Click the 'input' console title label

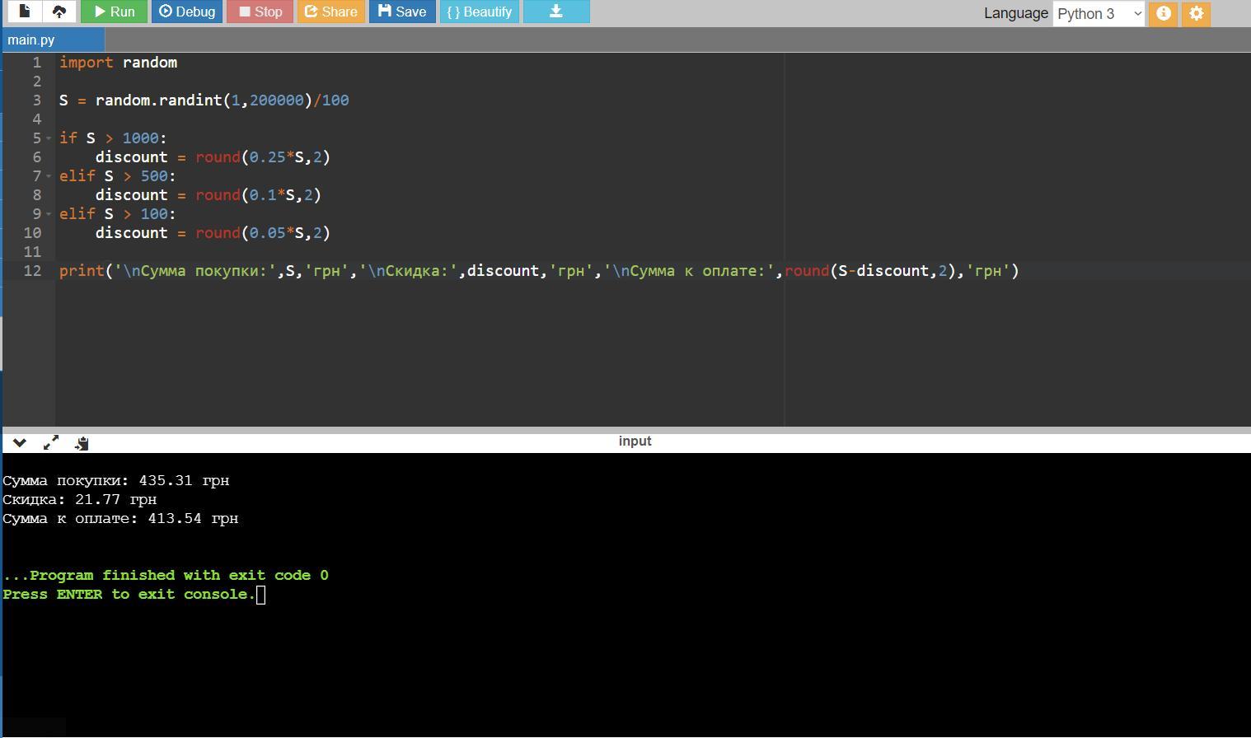click(x=635, y=441)
